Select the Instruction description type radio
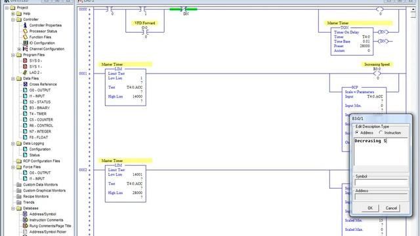Screen dimensions: 420x236 [381, 132]
